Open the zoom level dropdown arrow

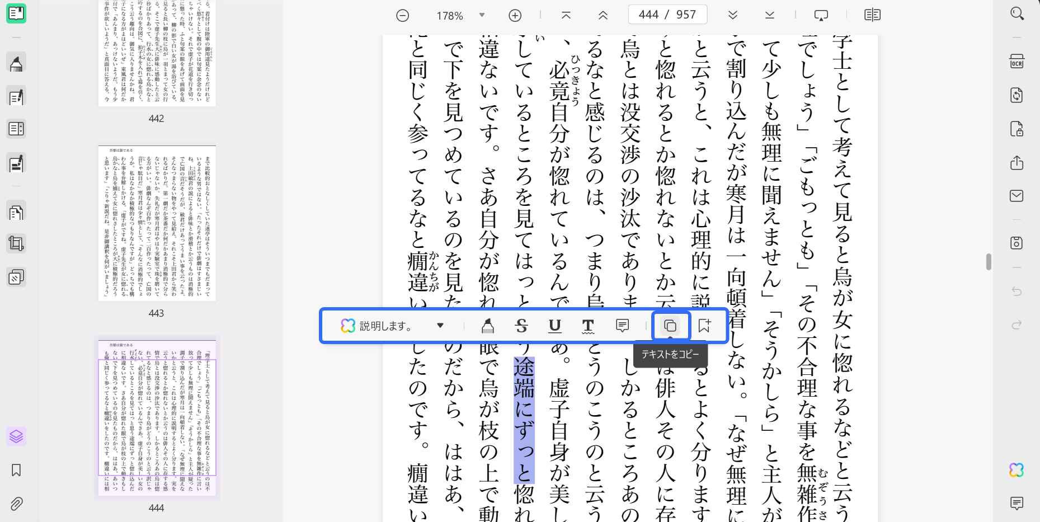[x=482, y=15]
